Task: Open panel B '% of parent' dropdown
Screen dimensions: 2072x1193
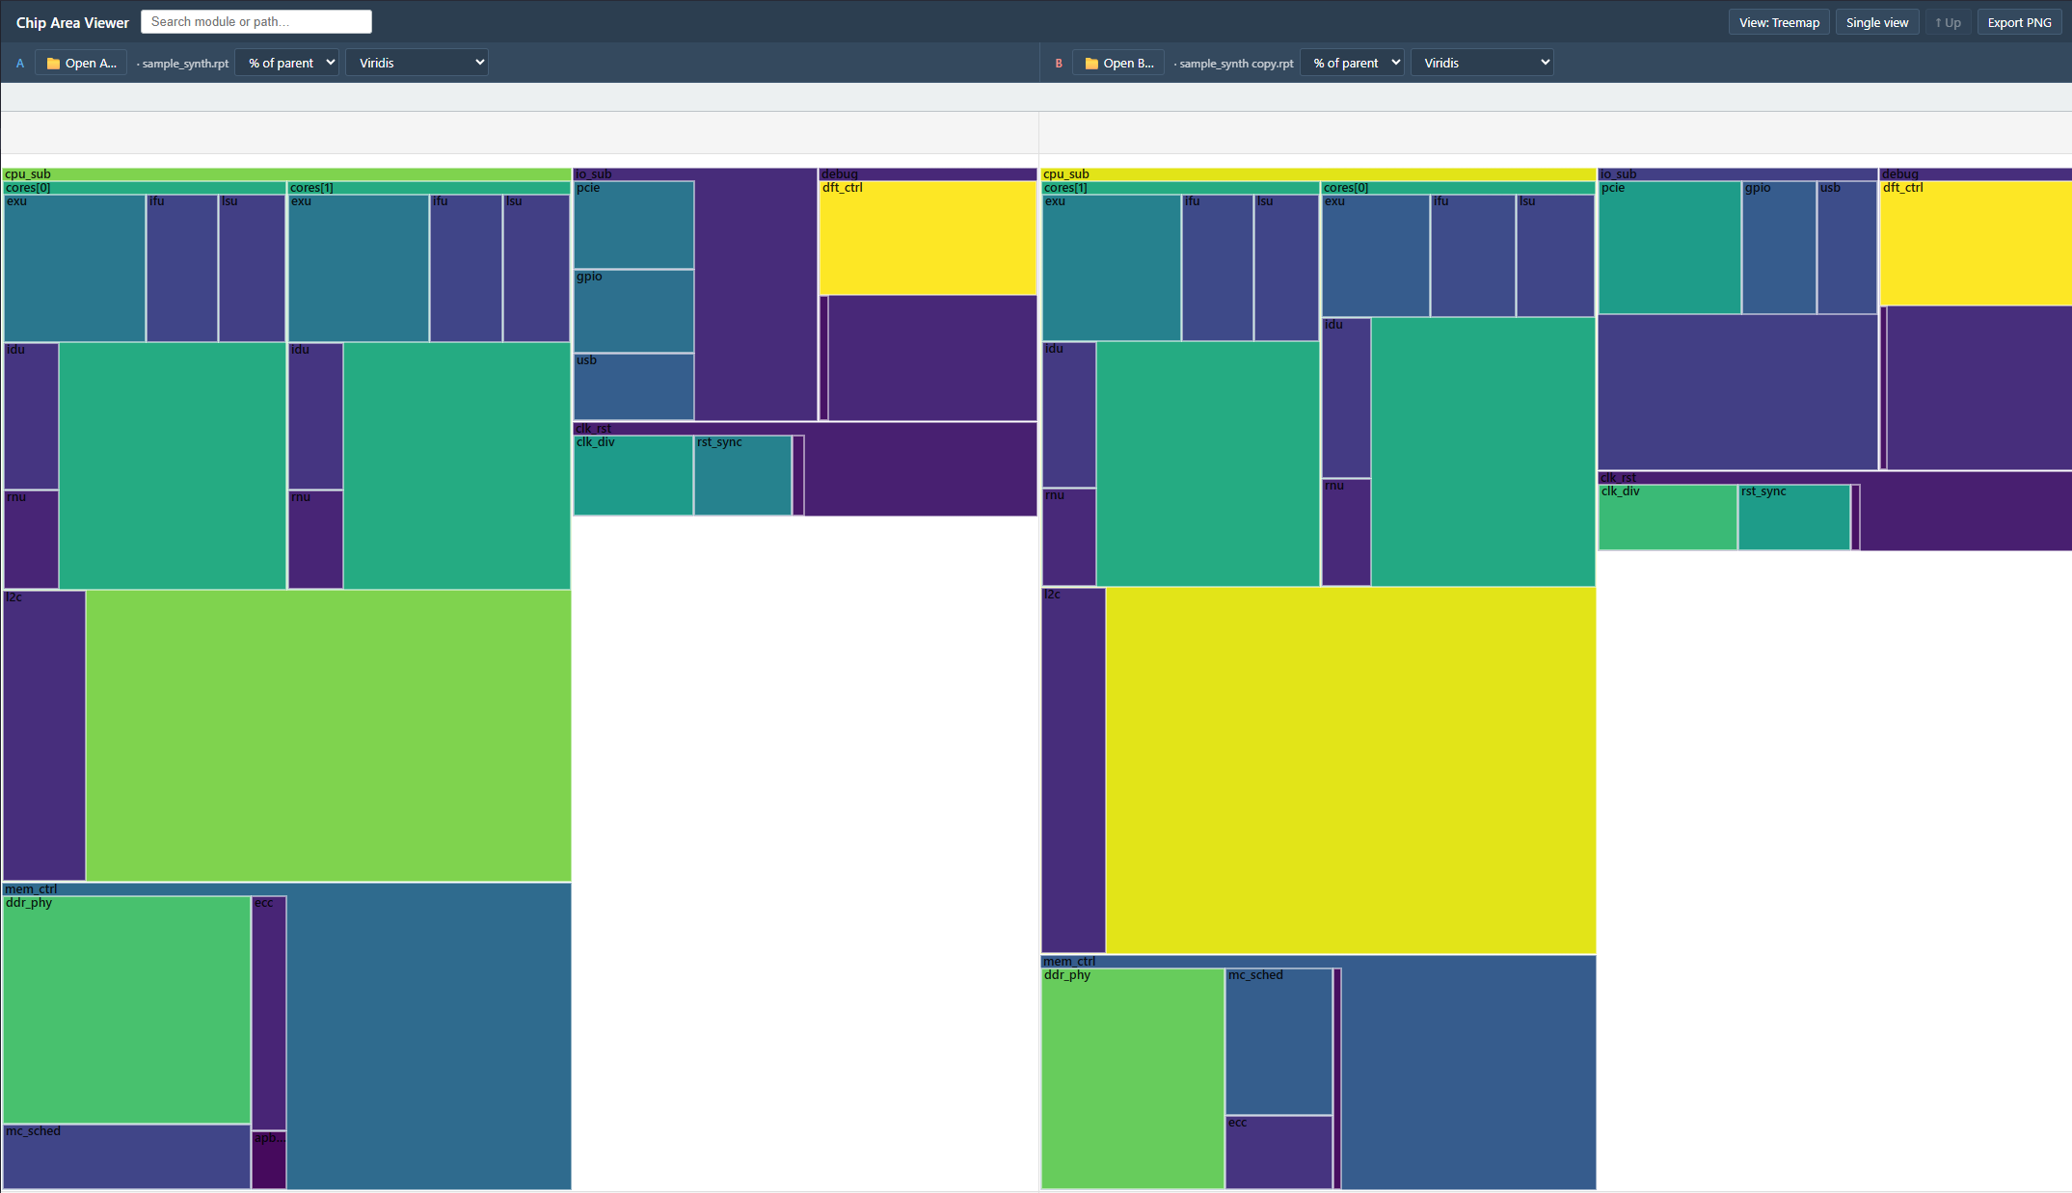Action: (1352, 63)
